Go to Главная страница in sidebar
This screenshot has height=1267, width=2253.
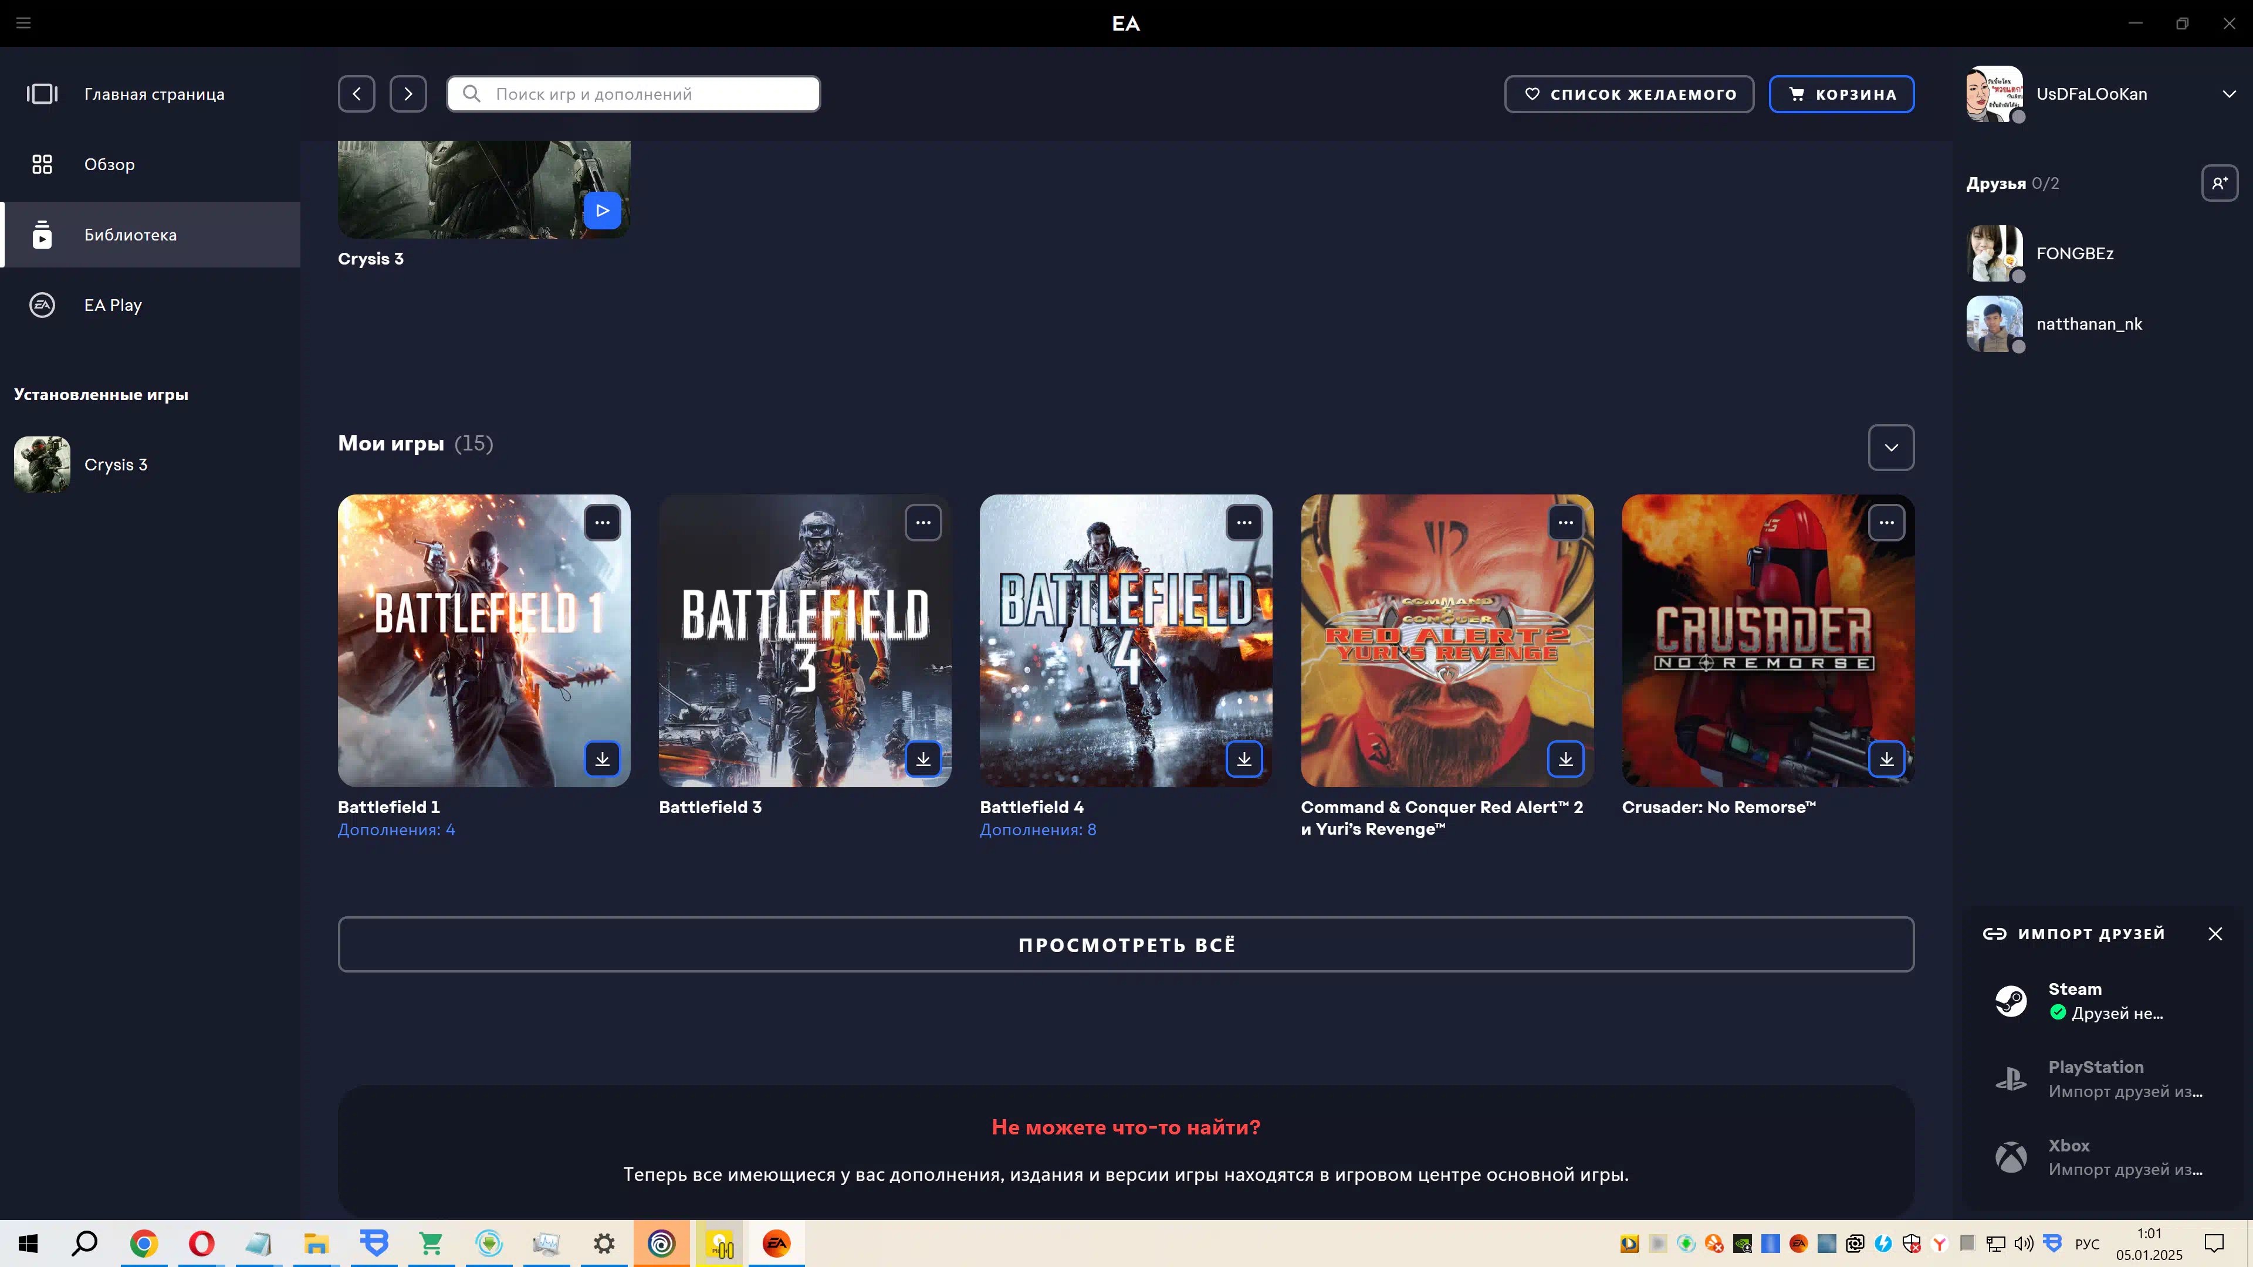150,94
